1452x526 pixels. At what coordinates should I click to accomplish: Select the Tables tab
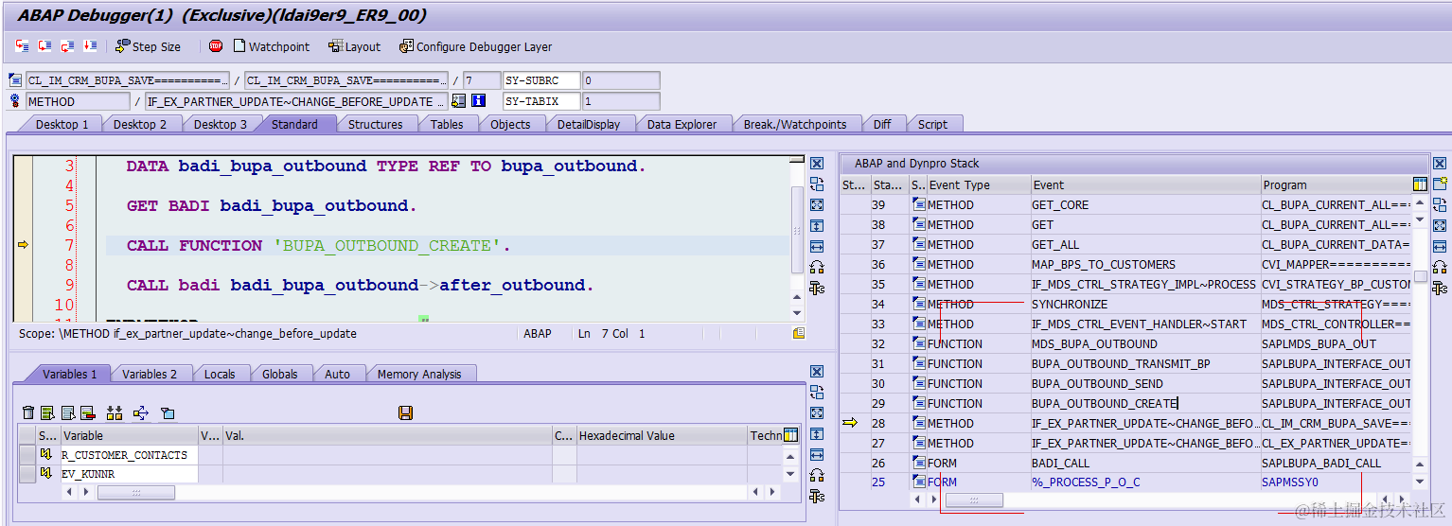pos(447,124)
